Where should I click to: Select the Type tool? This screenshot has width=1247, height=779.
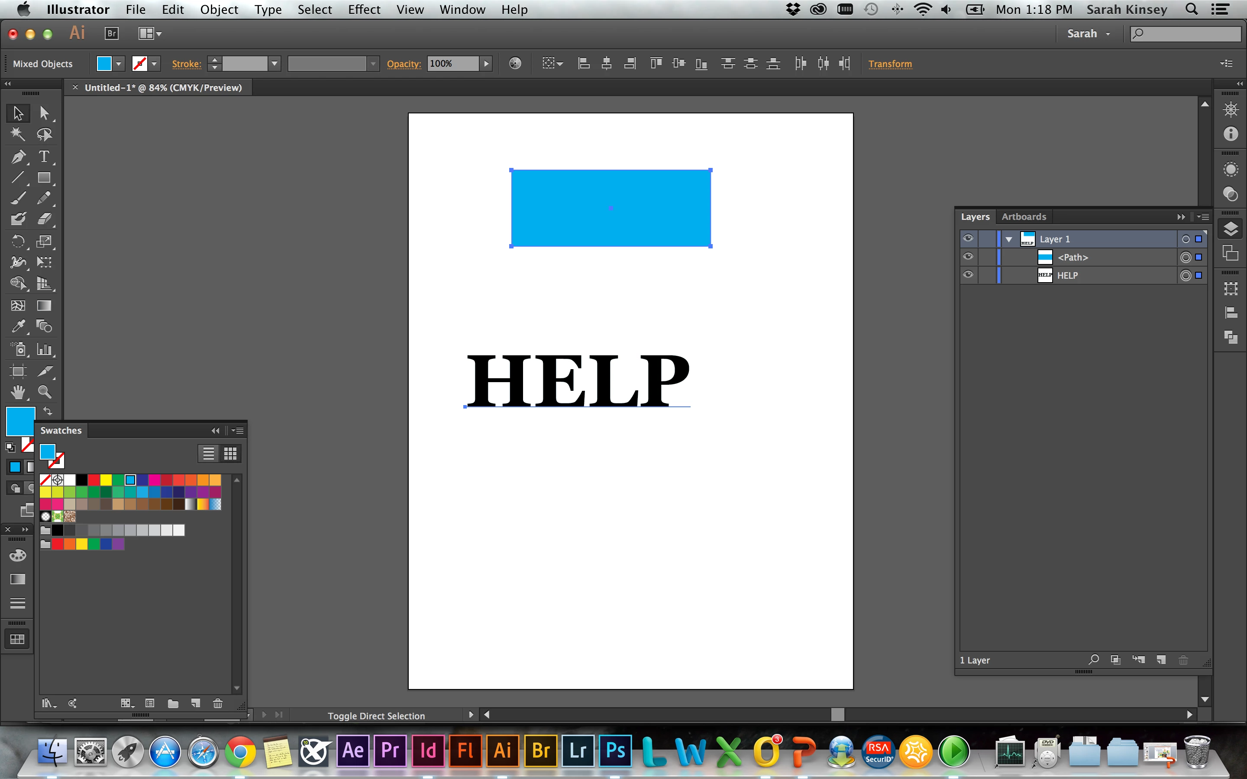point(44,156)
